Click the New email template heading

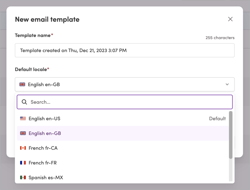(47, 19)
